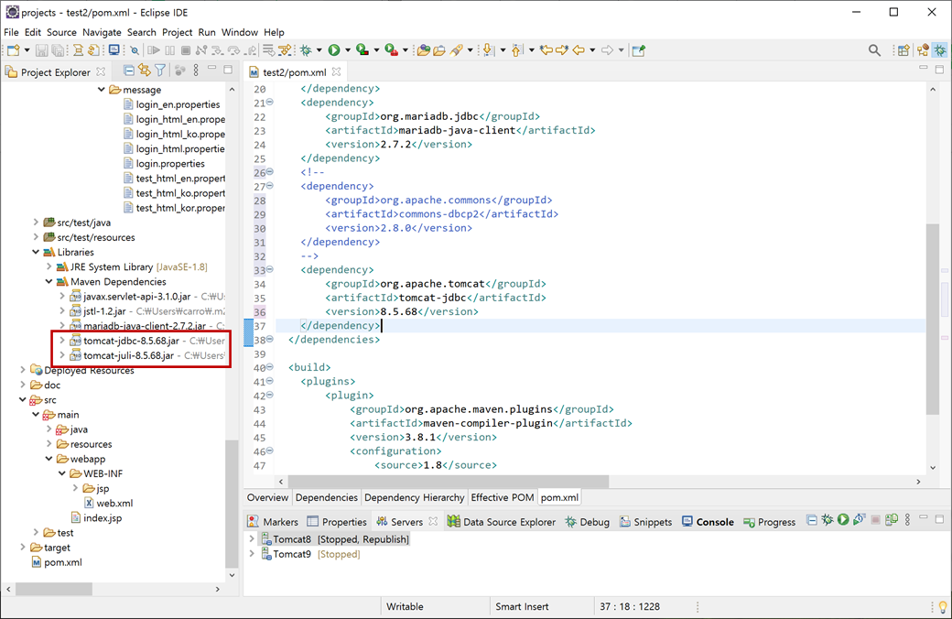952x619 pixels.
Task: Close the test2/pom.xml editor tab
Action: pyautogui.click(x=336, y=71)
